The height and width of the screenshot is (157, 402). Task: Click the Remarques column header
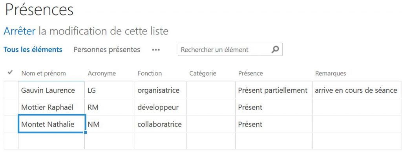coord(330,73)
